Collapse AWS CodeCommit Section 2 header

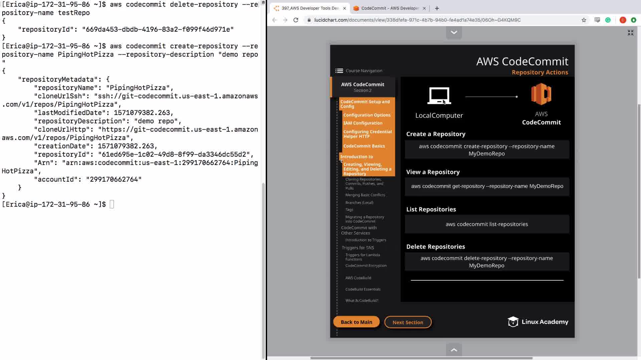[363, 87]
